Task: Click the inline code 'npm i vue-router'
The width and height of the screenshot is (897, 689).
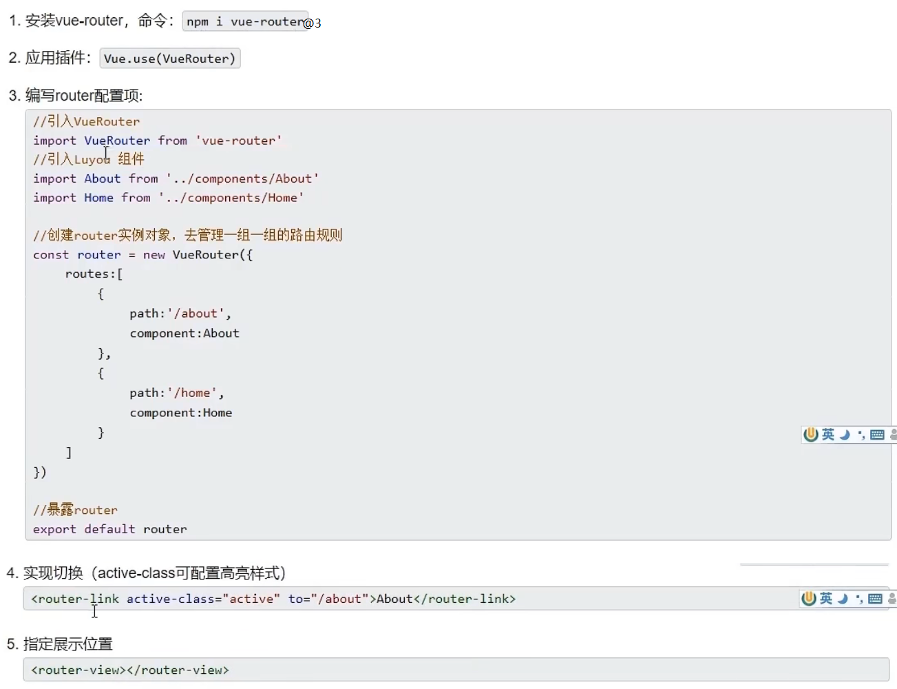Action: click(244, 21)
